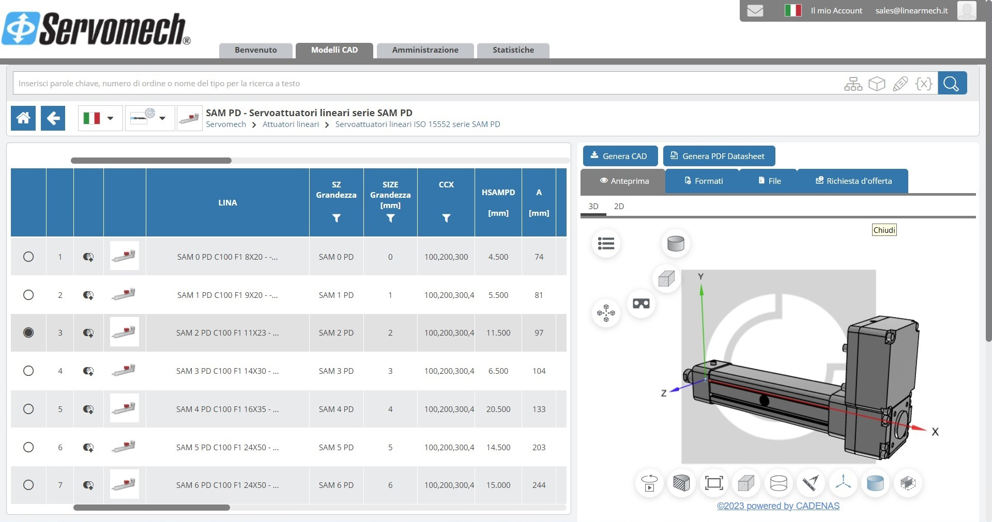Click the user avatar icon
Viewport: 992px width, 522px height.
coord(966,10)
